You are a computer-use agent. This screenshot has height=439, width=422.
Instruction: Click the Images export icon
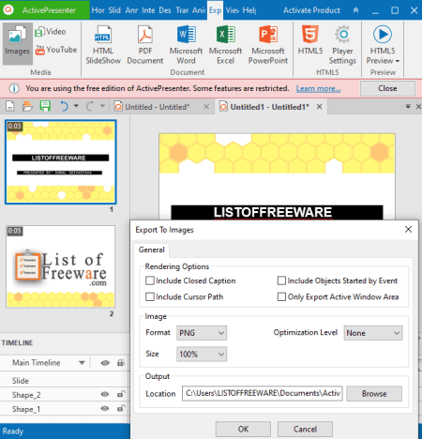click(18, 43)
